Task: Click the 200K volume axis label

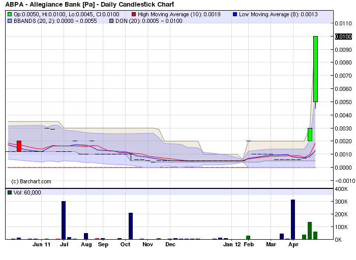Action: coord(341,214)
